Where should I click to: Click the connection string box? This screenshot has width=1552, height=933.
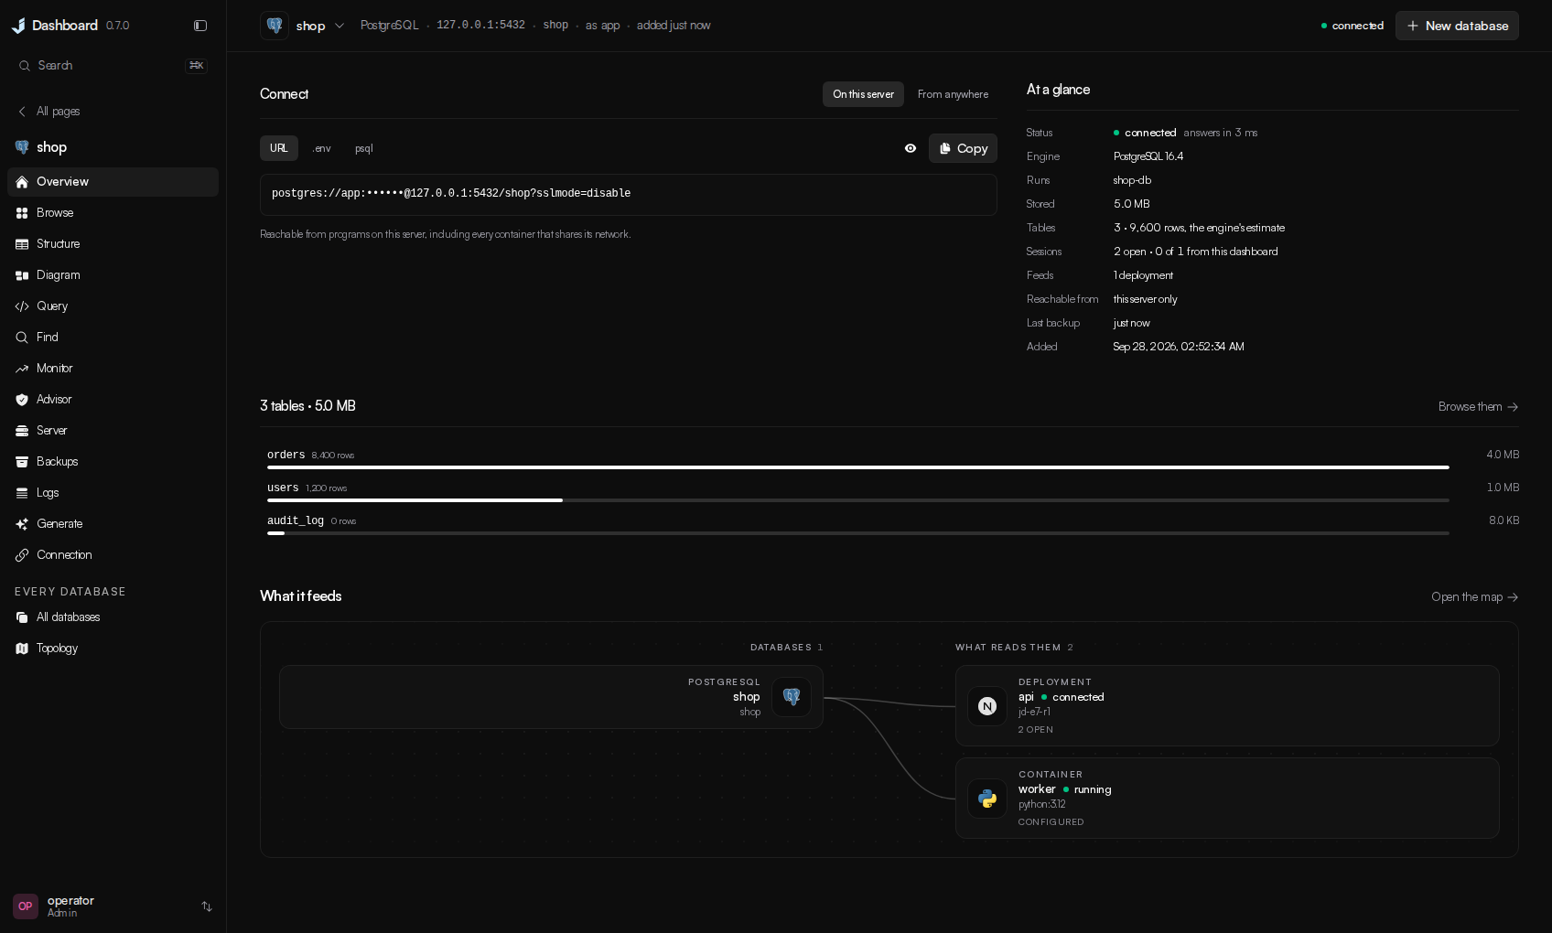tap(629, 195)
